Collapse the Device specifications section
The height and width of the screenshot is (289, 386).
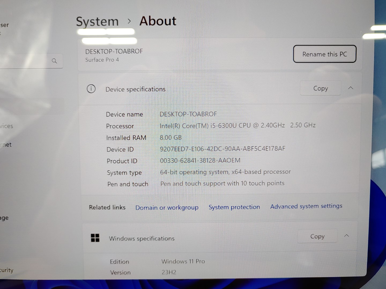pos(350,88)
